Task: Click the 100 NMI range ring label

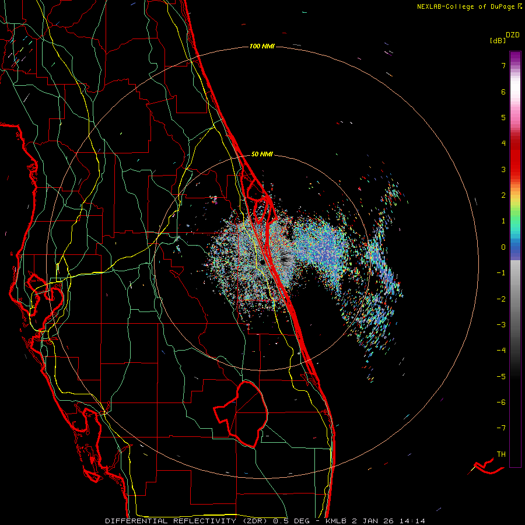Action: tap(262, 46)
